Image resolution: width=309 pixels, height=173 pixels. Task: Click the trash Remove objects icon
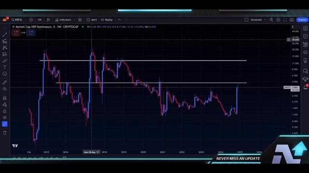point(5,133)
